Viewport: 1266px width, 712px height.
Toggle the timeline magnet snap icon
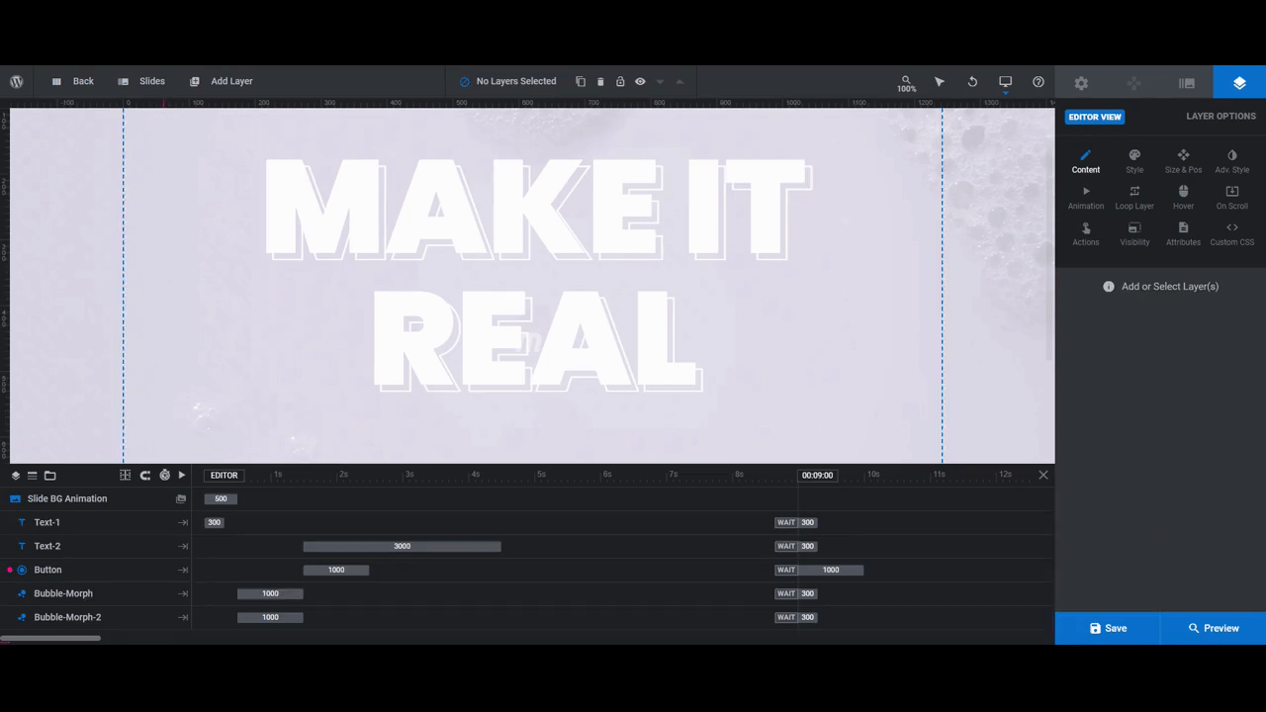(145, 476)
